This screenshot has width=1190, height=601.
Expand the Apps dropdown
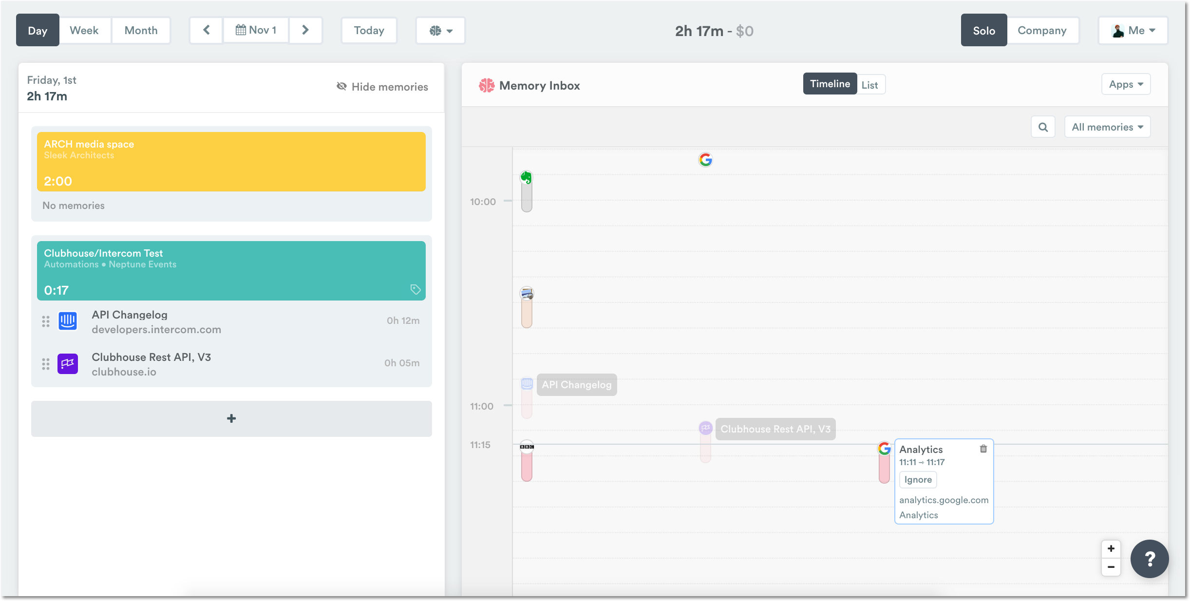pyautogui.click(x=1126, y=84)
